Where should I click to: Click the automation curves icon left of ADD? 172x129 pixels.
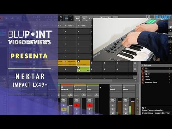tap(71, 18)
